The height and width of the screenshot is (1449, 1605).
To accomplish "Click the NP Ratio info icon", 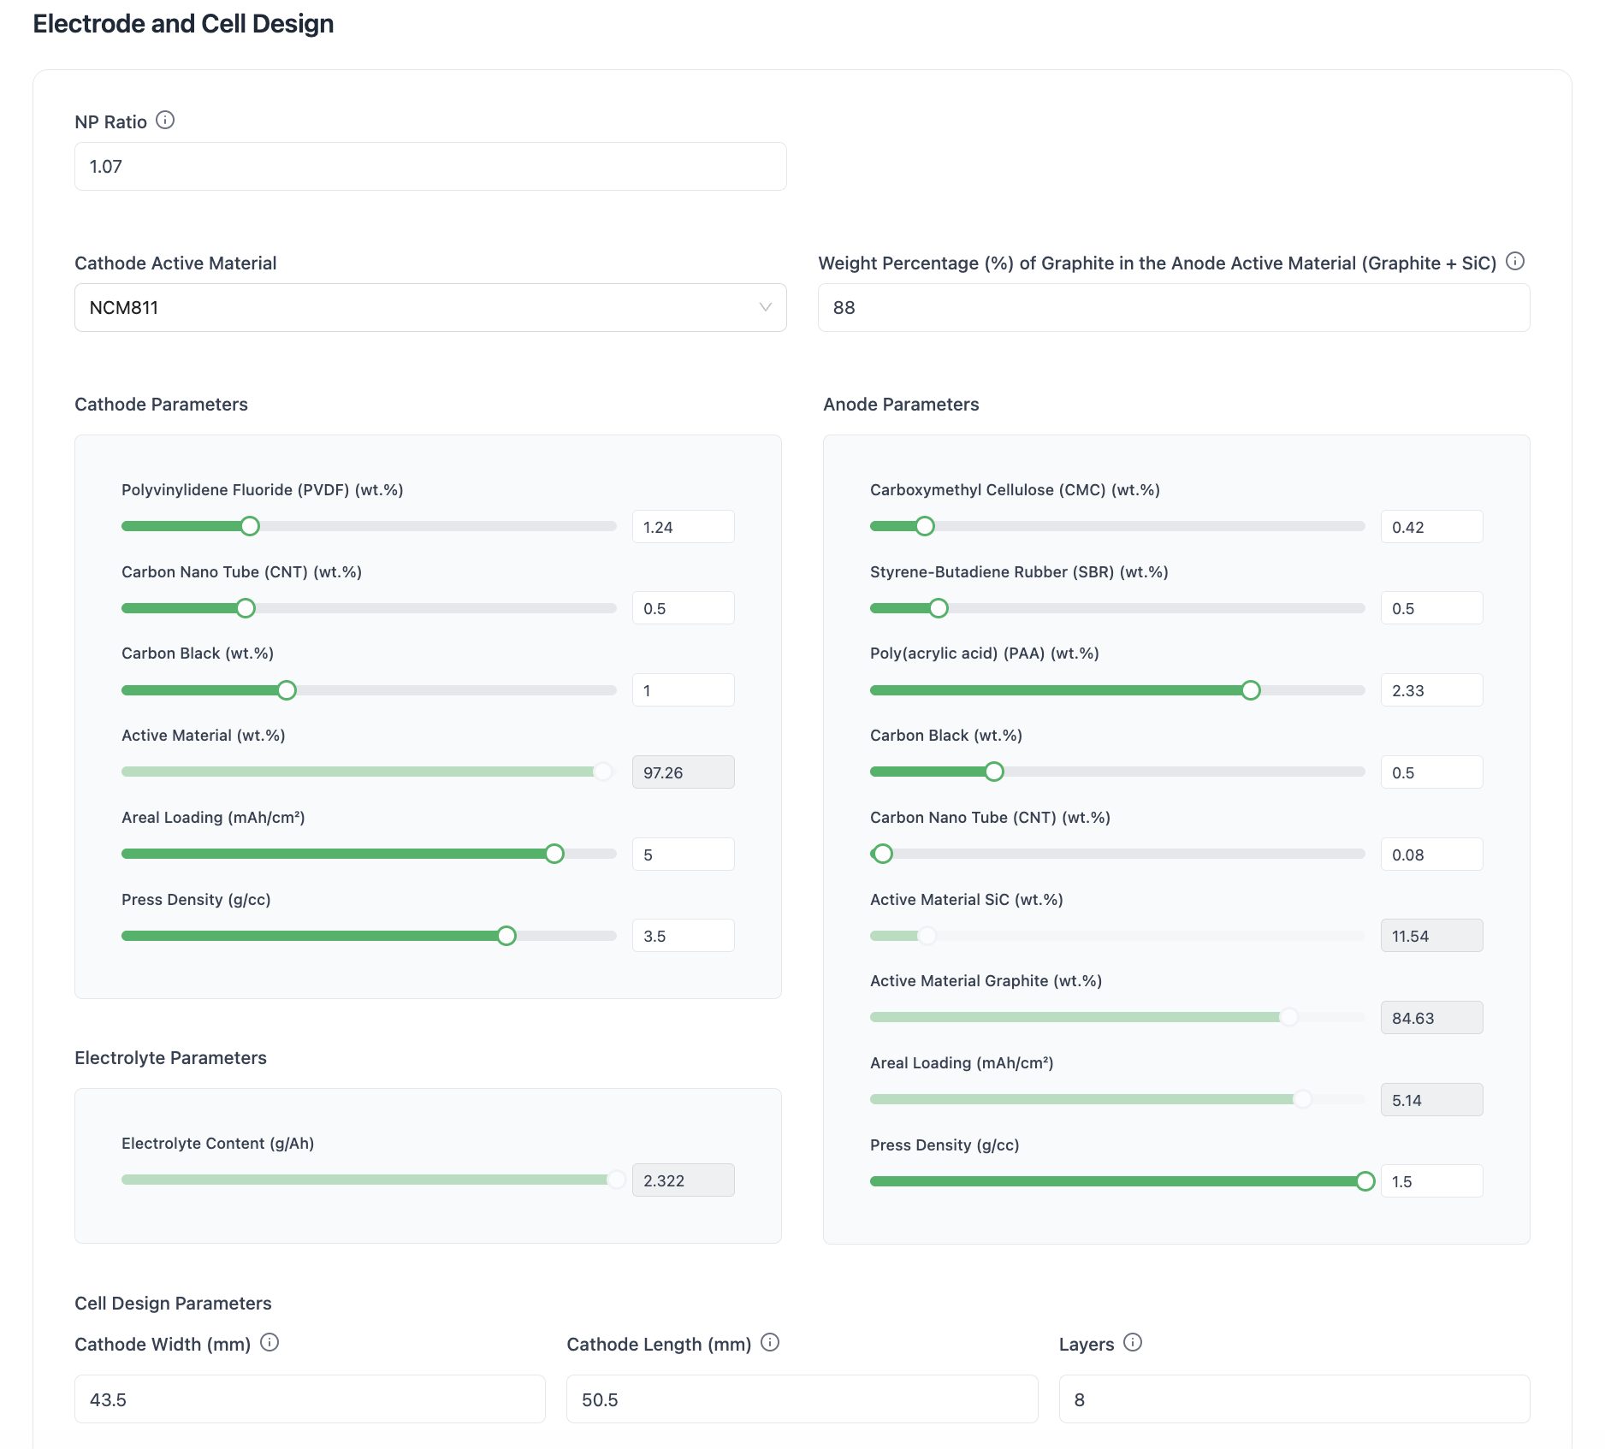I will [x=165, y=121].
